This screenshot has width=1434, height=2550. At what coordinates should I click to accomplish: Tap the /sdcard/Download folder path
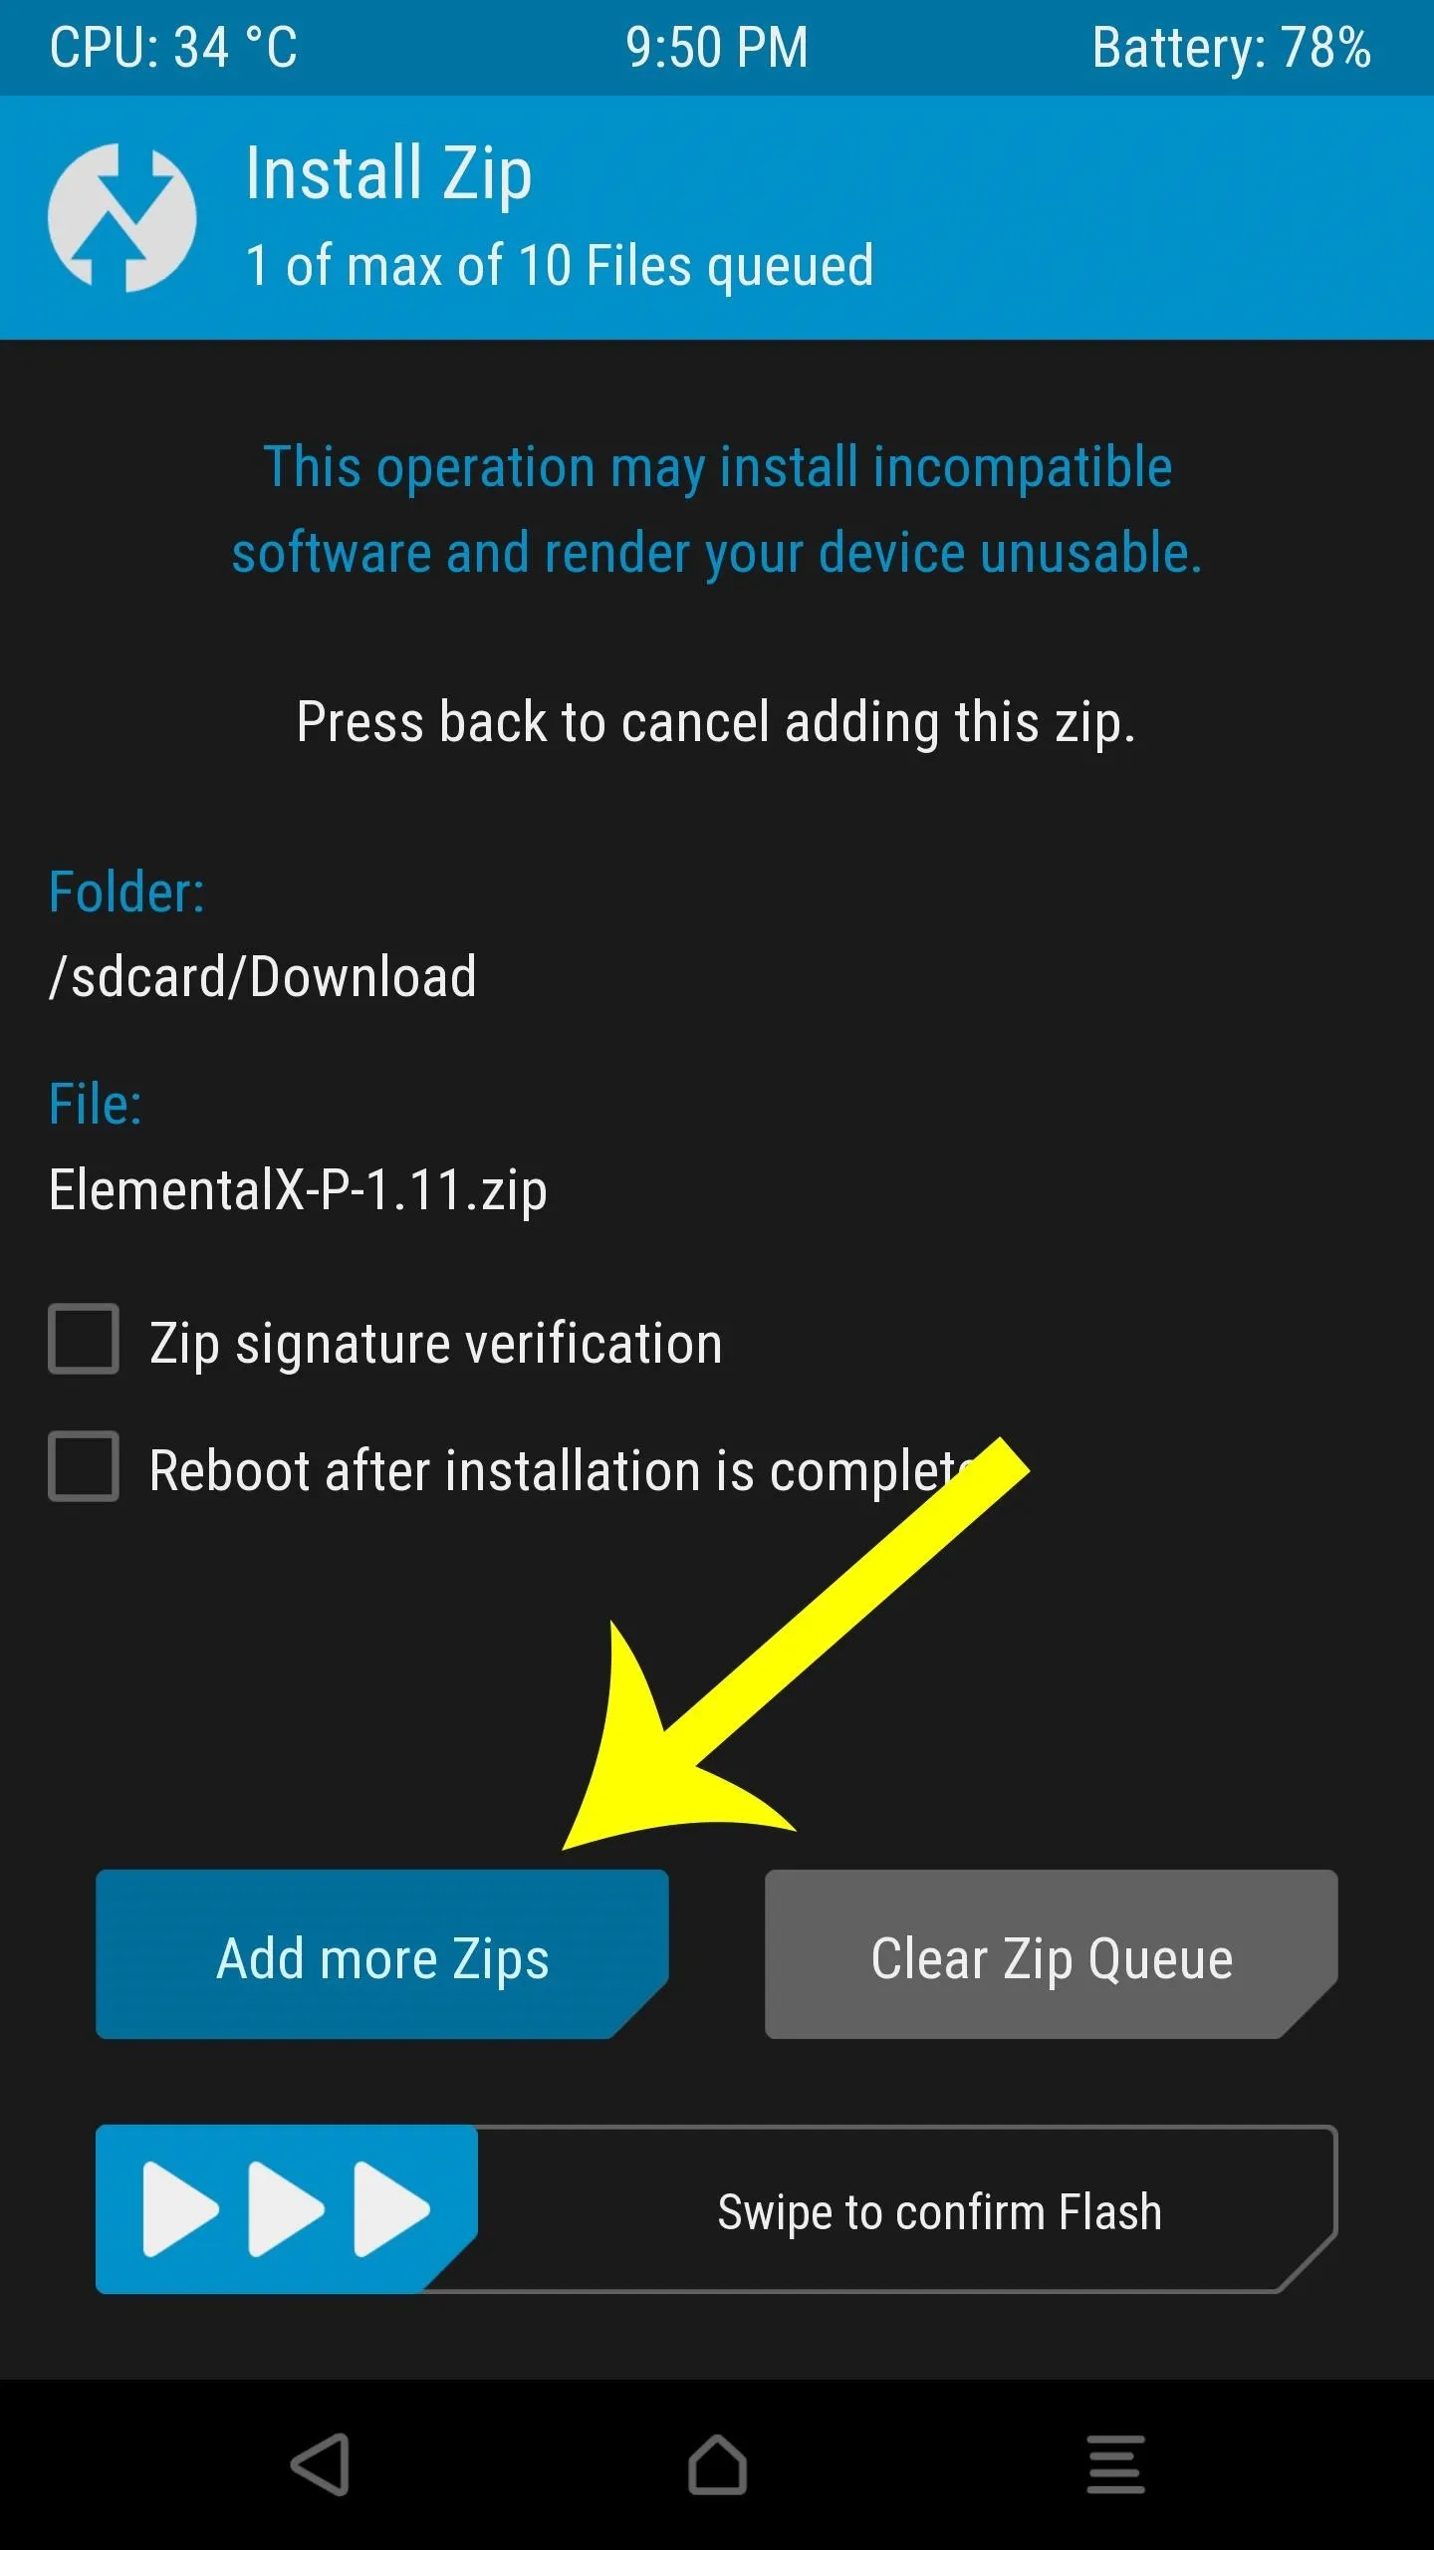coord(263,977)
